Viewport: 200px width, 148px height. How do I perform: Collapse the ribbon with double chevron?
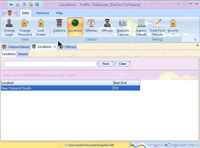tap(195, 40)
